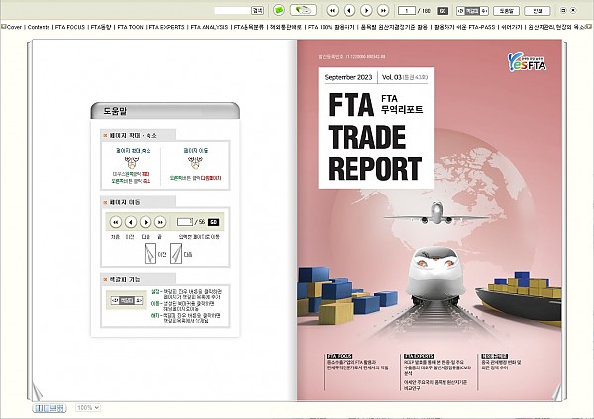The image size is (594, 419).
Task: Click the small square window icon in toolbar
Action: tap(563, 11)
